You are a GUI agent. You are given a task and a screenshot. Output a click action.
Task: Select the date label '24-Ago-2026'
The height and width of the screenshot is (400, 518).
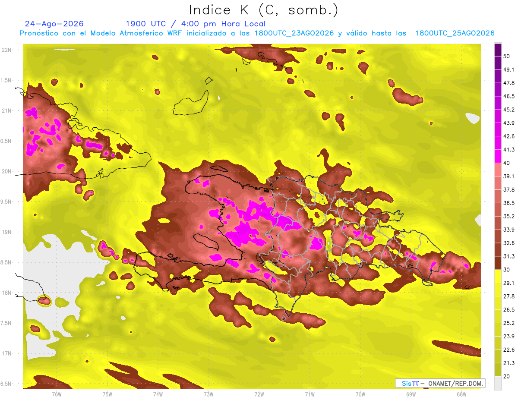point(54,24)
